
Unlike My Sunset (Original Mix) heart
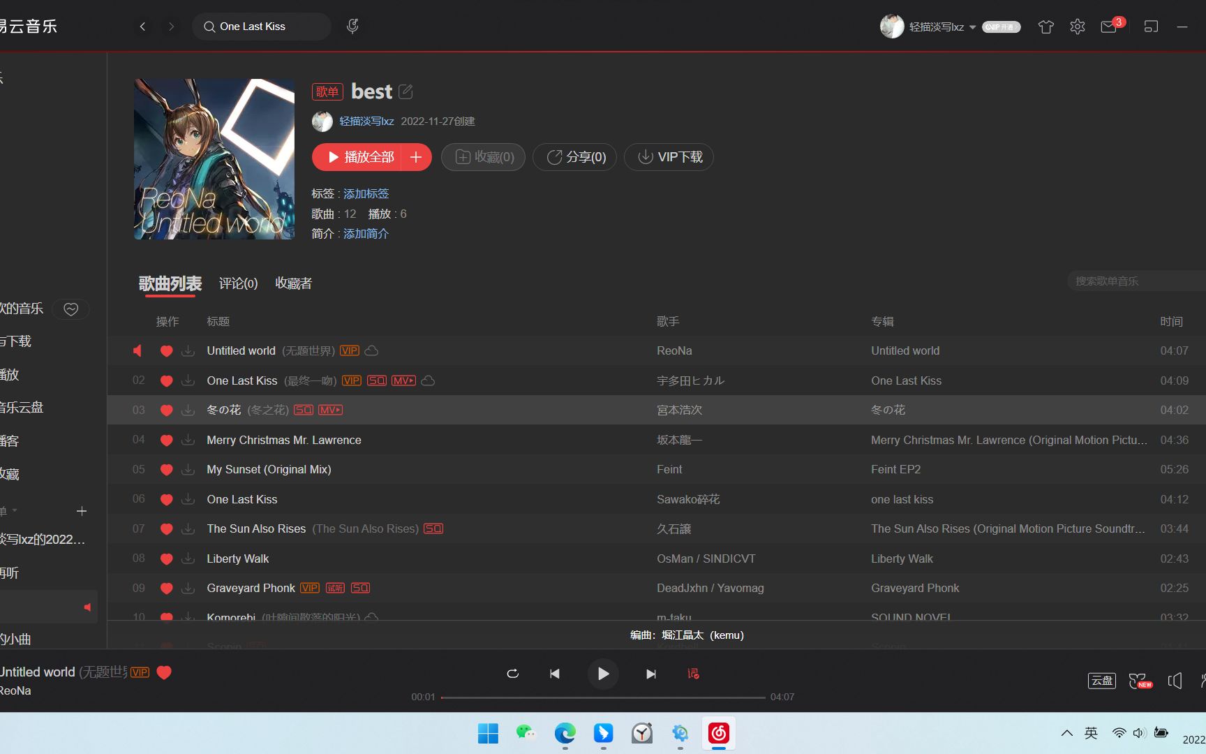coord(166,470)
